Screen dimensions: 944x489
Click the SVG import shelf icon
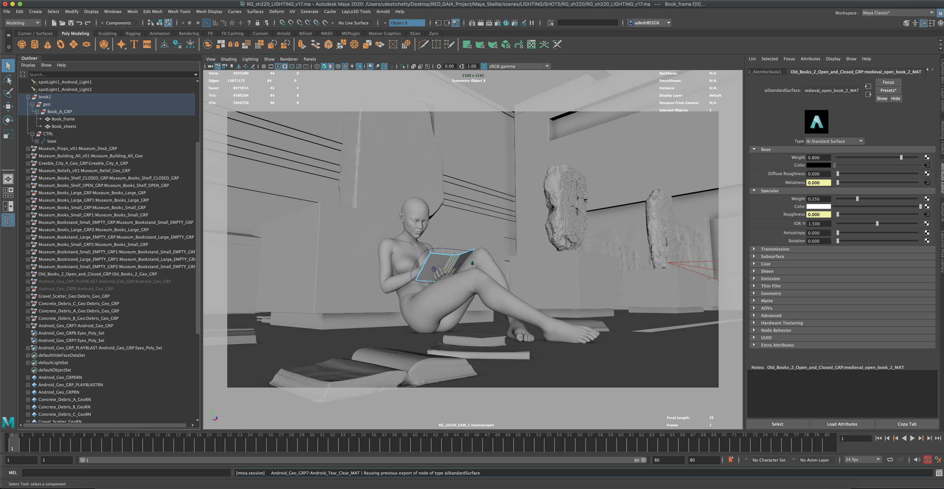147,45
